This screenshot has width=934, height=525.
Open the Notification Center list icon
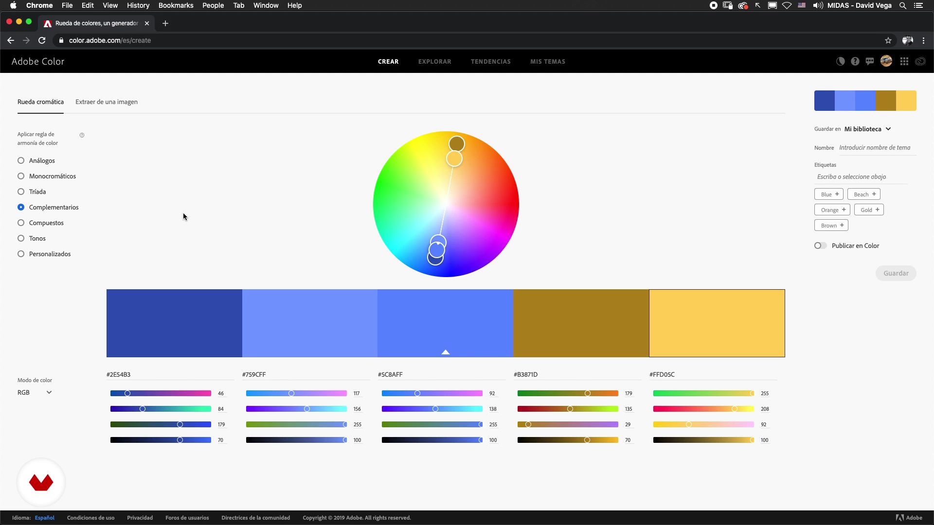tap(918, 5)
